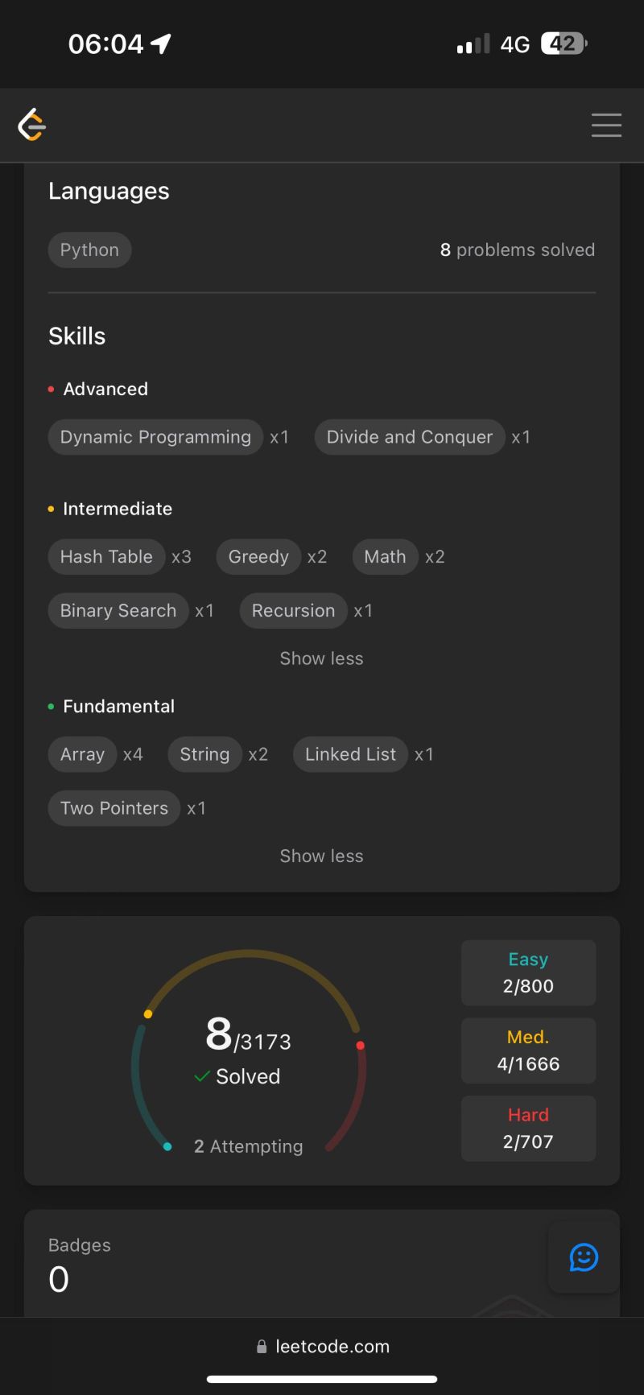Image resolution: width=644 pixels, height=1395 pixels.
Task: Open the hamburger navigation menu
Action: (x=606, y=126)
